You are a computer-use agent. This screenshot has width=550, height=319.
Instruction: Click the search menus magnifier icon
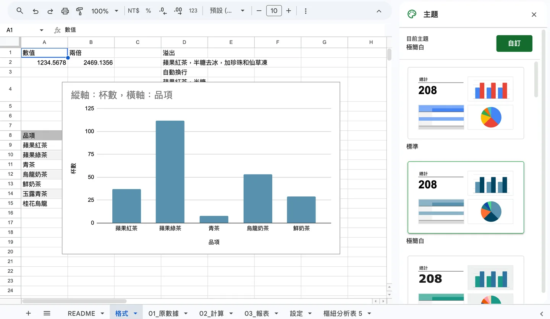[x=20, y=11]
